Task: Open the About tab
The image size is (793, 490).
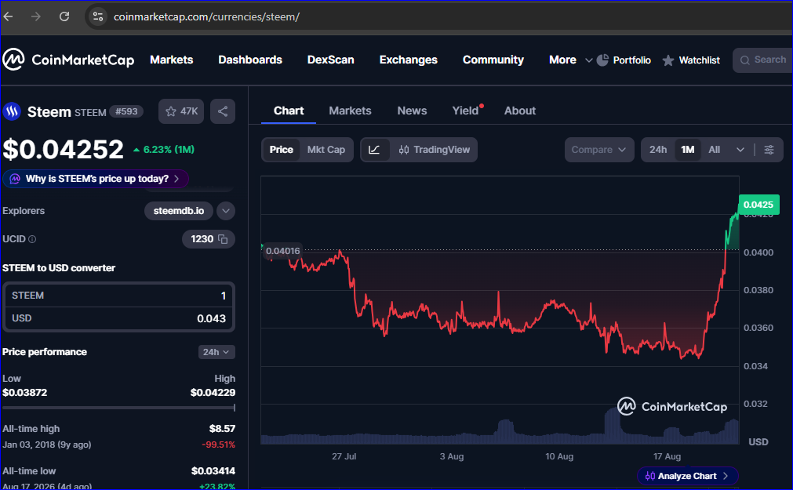Action: (520, 111)
